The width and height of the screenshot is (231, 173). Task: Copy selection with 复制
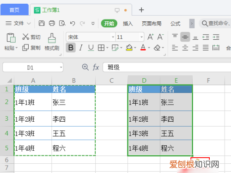pyautogui.click(x=31, y=48)
